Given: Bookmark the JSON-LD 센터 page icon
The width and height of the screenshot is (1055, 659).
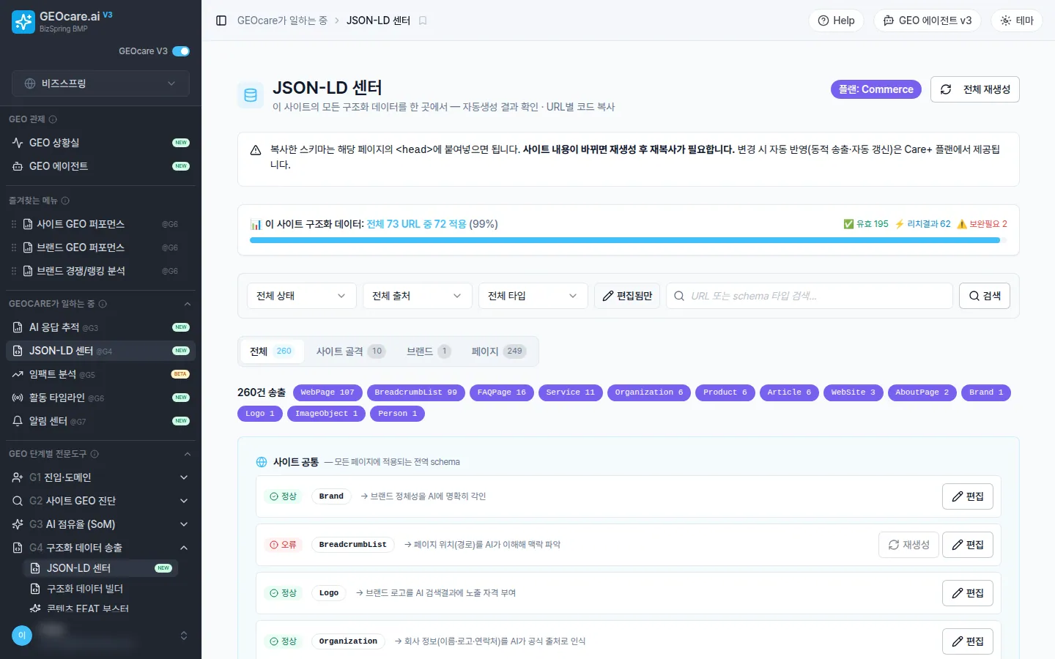Looking at the screenshot, I should pos(423,21).
